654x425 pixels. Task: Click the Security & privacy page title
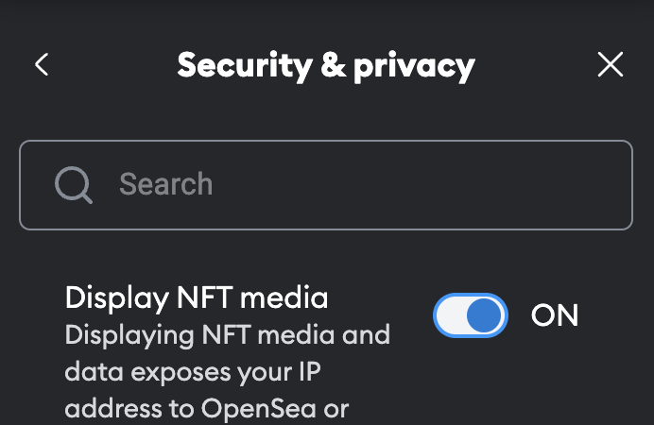[326, 65]
